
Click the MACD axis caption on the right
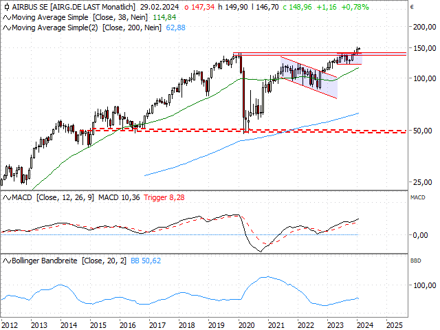418,197
